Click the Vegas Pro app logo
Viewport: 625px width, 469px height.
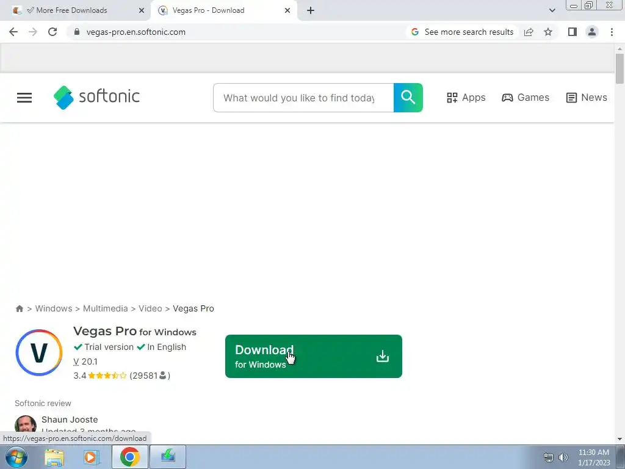pos(39,352)
